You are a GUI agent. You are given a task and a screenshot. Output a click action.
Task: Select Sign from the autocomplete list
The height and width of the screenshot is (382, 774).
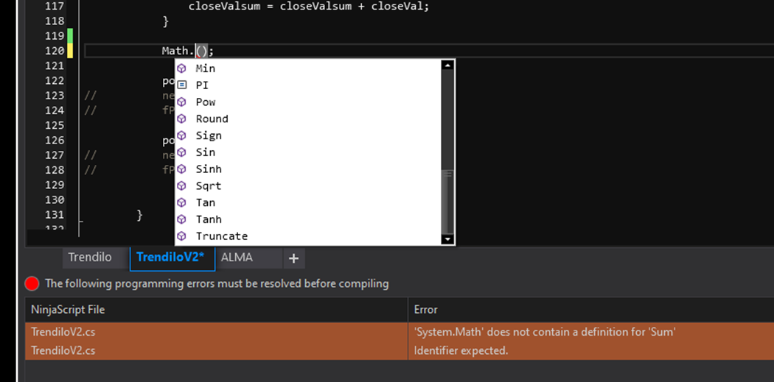click(209, 135)
